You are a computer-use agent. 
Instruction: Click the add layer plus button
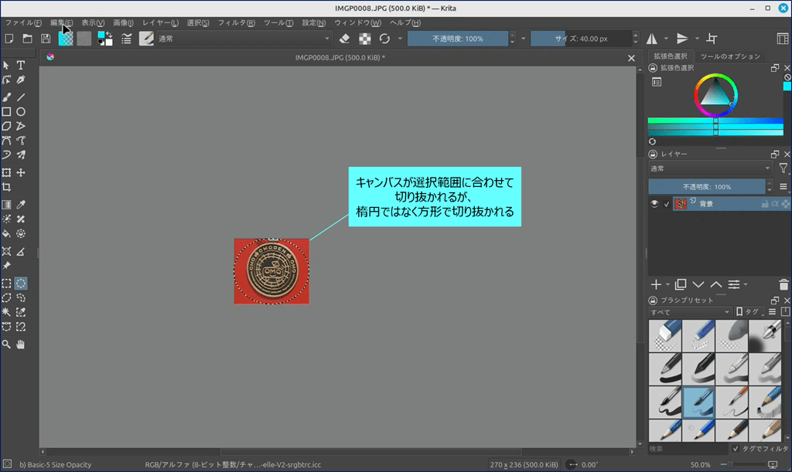tap(656, 284)
